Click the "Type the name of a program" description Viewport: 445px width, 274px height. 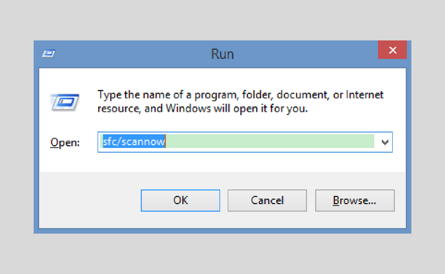click(x=240, y=101)
